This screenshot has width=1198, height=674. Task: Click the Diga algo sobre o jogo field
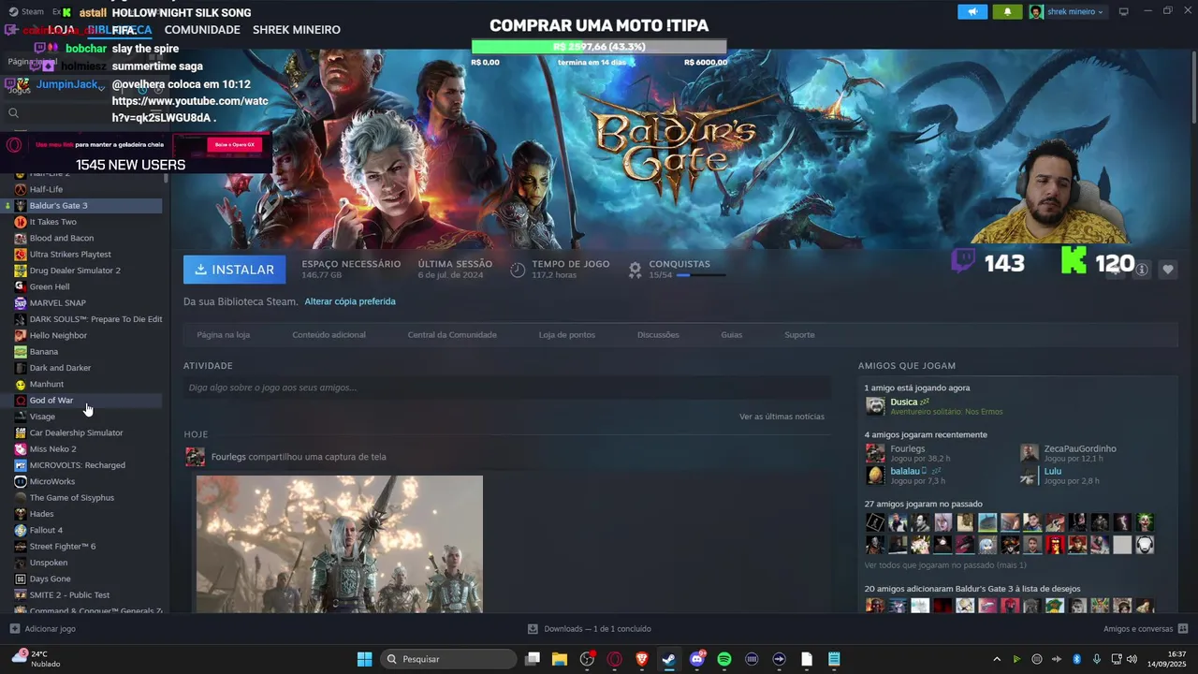tap(506, 388)
